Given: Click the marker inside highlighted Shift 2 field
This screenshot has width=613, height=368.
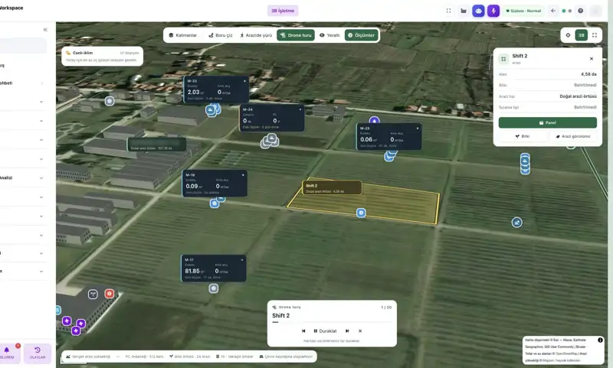Looking at the screenshot, I should coord(361,213).
